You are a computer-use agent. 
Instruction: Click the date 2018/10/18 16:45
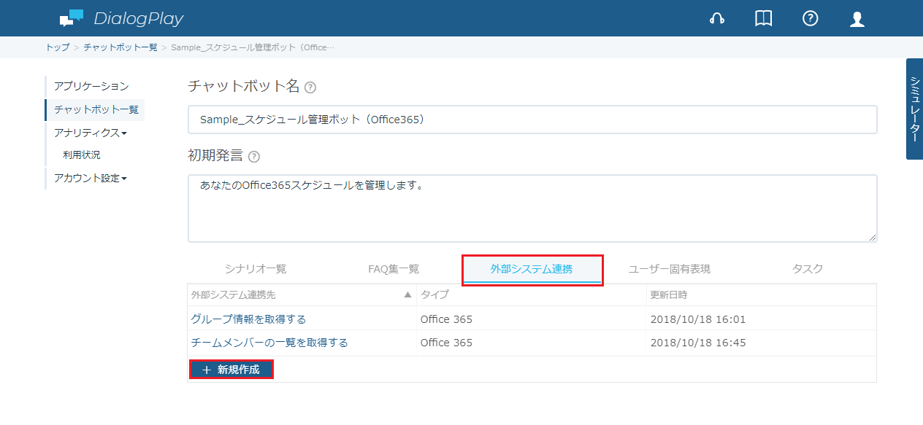(698, 343)
